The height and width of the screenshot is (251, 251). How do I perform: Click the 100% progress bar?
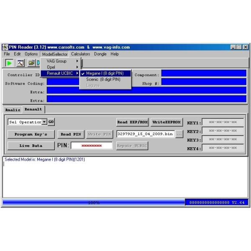click(x=94, y=202)
